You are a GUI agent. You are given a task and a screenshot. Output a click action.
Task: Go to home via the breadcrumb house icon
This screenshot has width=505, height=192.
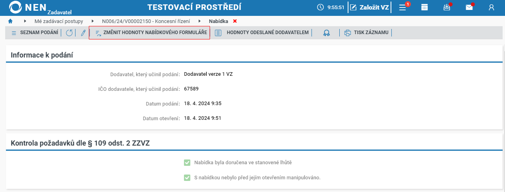click(x=10, y=21)
